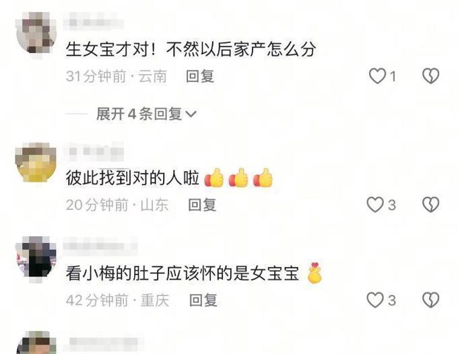The image size is (458, 354).
Task: Select the comment text 看小梅的肚子应该怀的是女宝宝
Action: pyautogui.click(x=183, y=274)
